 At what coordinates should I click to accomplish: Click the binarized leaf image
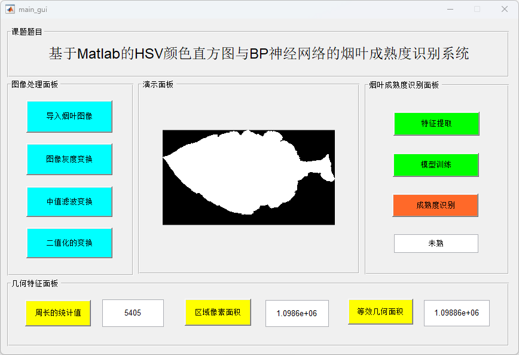pyautogui.click(x=249, y=177)
